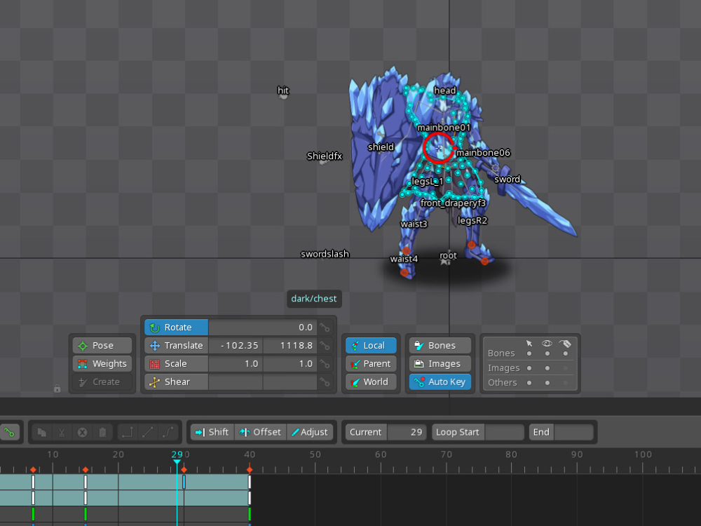The height and width of the screenshot is (526, 701).
Task: Click the lock icon left of the tools panel
Action: [57, 389]
